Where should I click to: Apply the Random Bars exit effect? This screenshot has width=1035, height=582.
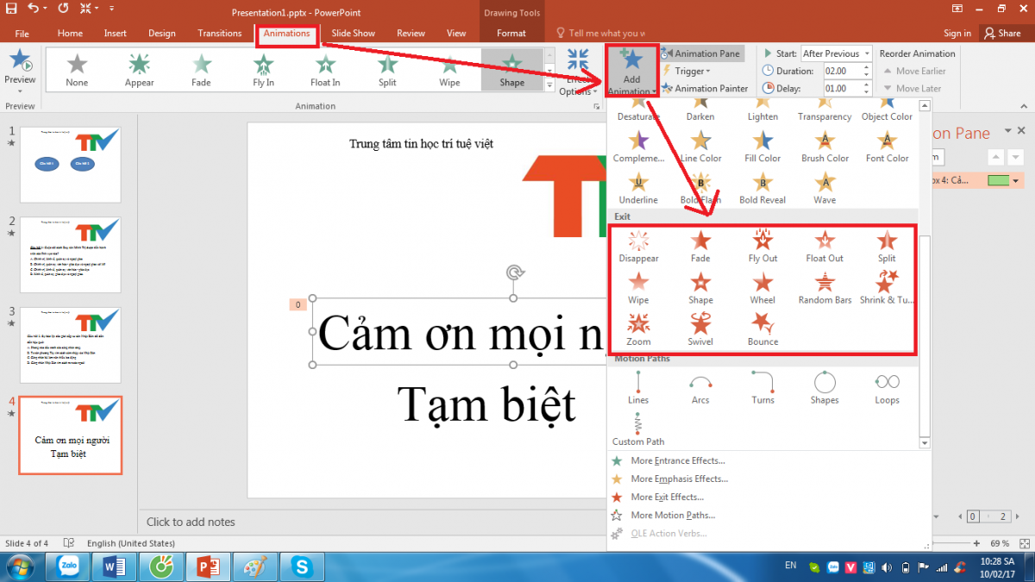tap(825, 288)
